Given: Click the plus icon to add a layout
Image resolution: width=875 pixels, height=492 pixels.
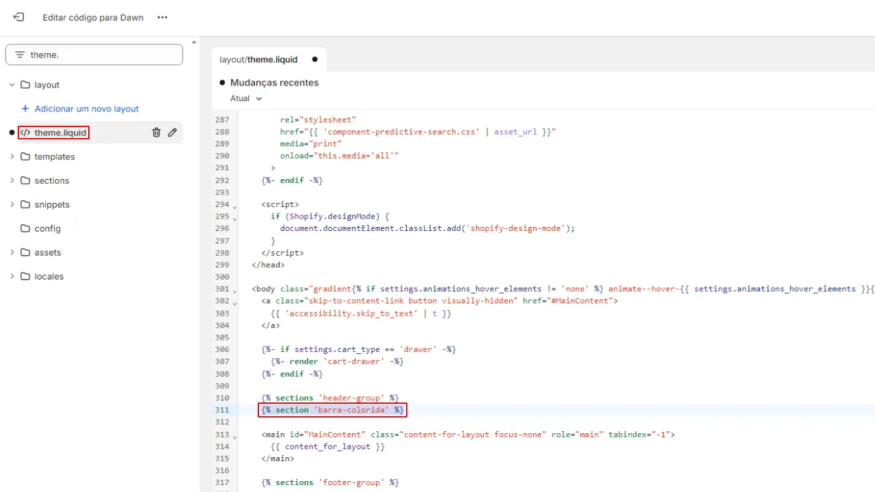Looking at the screenshot, I should pos(25,109).
